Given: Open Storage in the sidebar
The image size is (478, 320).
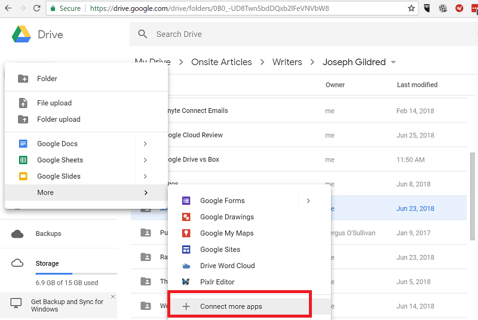Looking at the screenshot, I should tap(47, 263).
